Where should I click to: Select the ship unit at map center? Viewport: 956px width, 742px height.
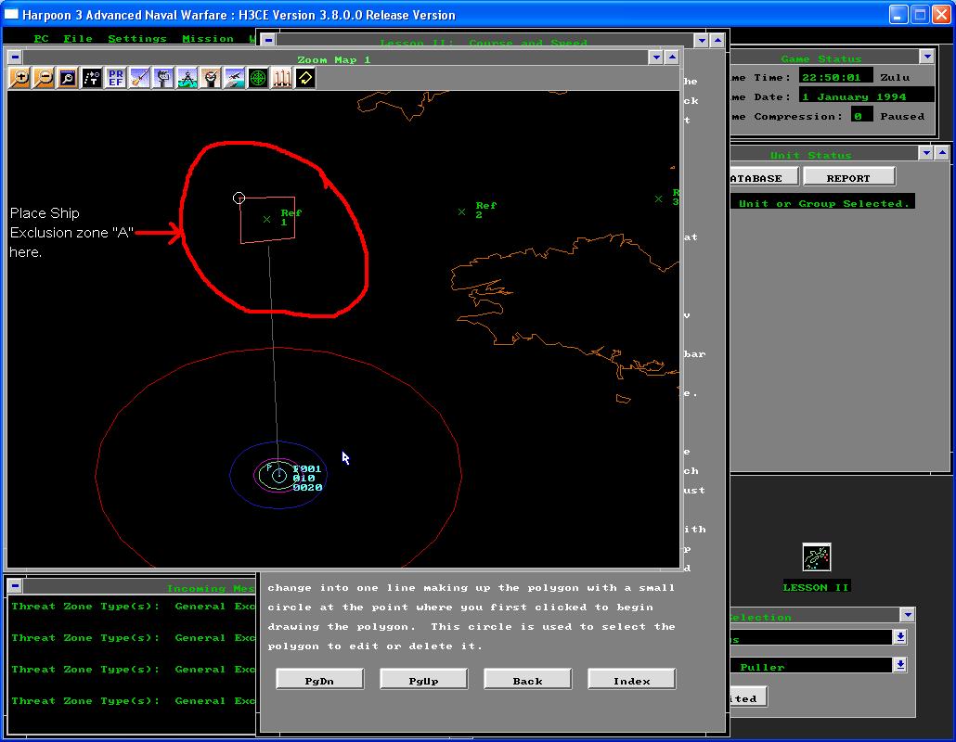279,475
